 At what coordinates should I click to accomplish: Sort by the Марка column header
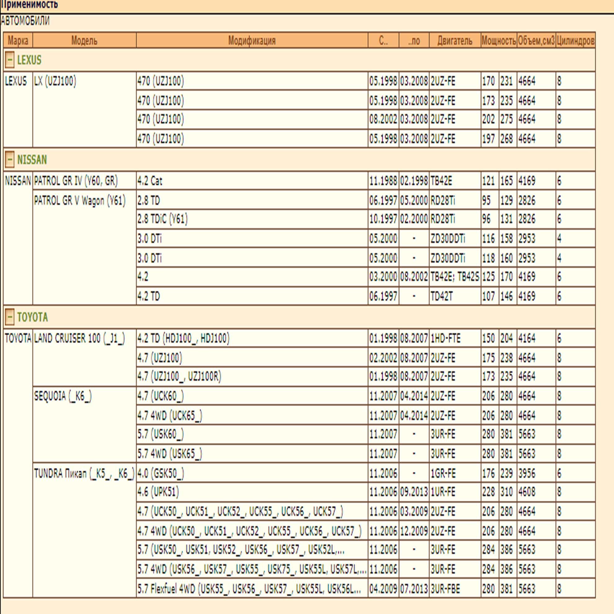click(x=18, y=40)
